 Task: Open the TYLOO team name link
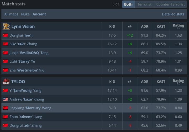pyautogui.click(x=18, y=82)
